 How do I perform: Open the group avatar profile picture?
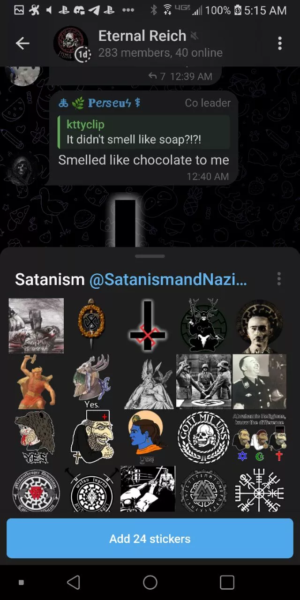coord(71,44)
